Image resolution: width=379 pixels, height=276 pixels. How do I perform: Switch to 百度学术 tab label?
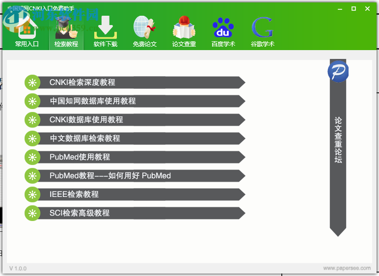point(223,44)
